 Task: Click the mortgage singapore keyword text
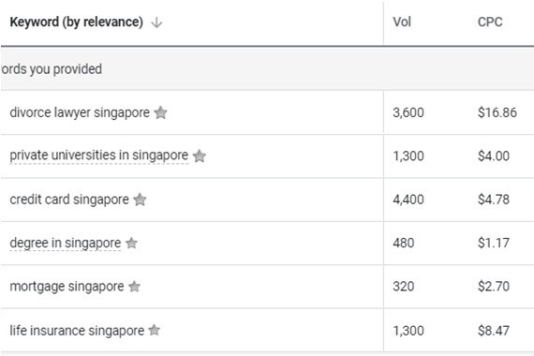(x=67, y=287)
